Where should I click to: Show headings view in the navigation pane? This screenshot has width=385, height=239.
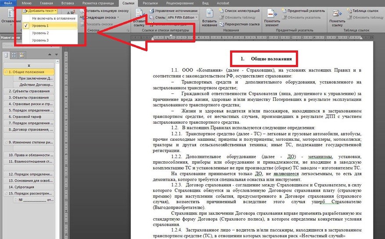(6, 55)
